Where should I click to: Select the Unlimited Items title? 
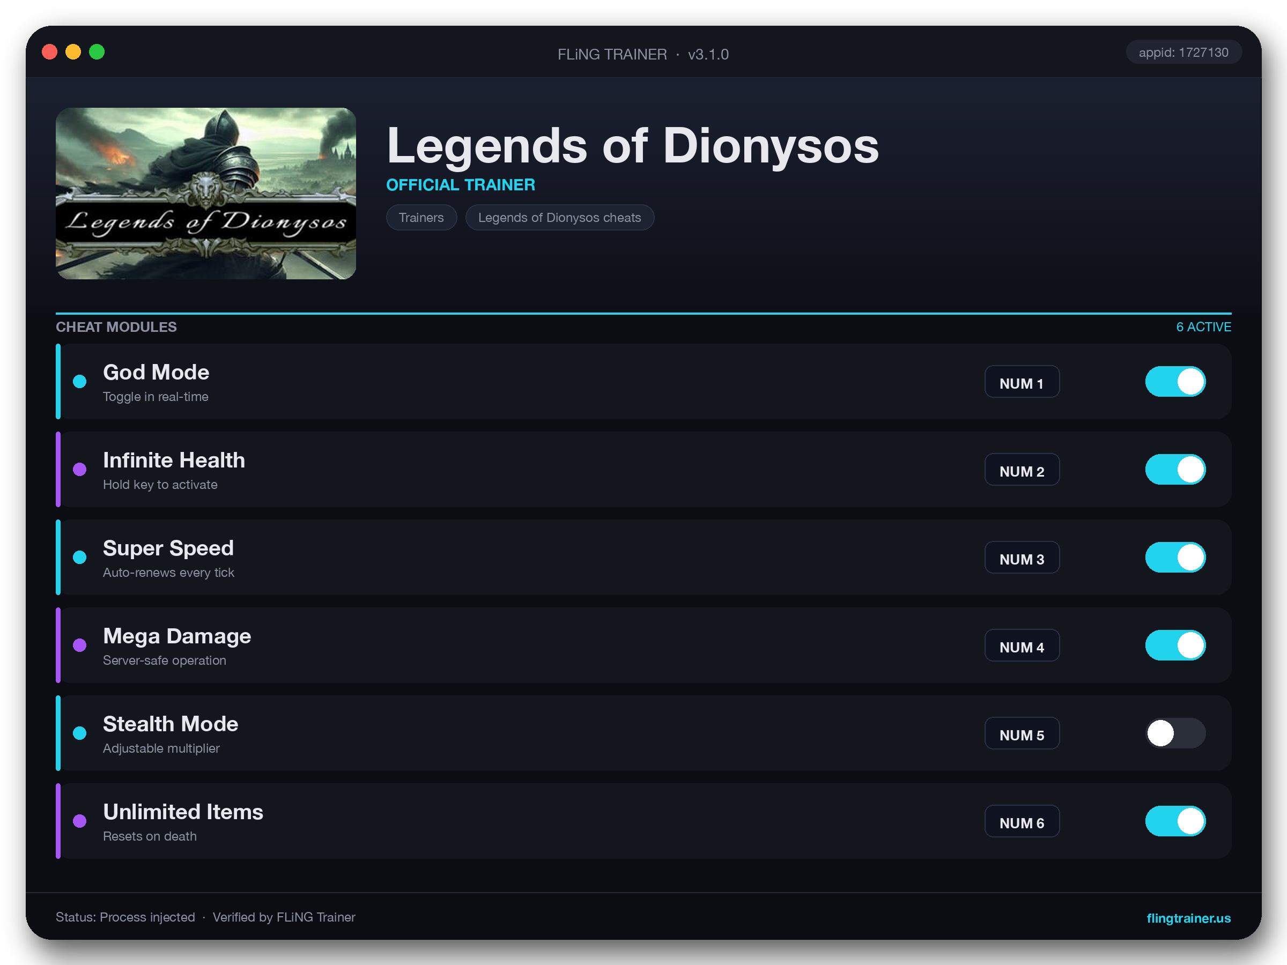coord(183,812)
